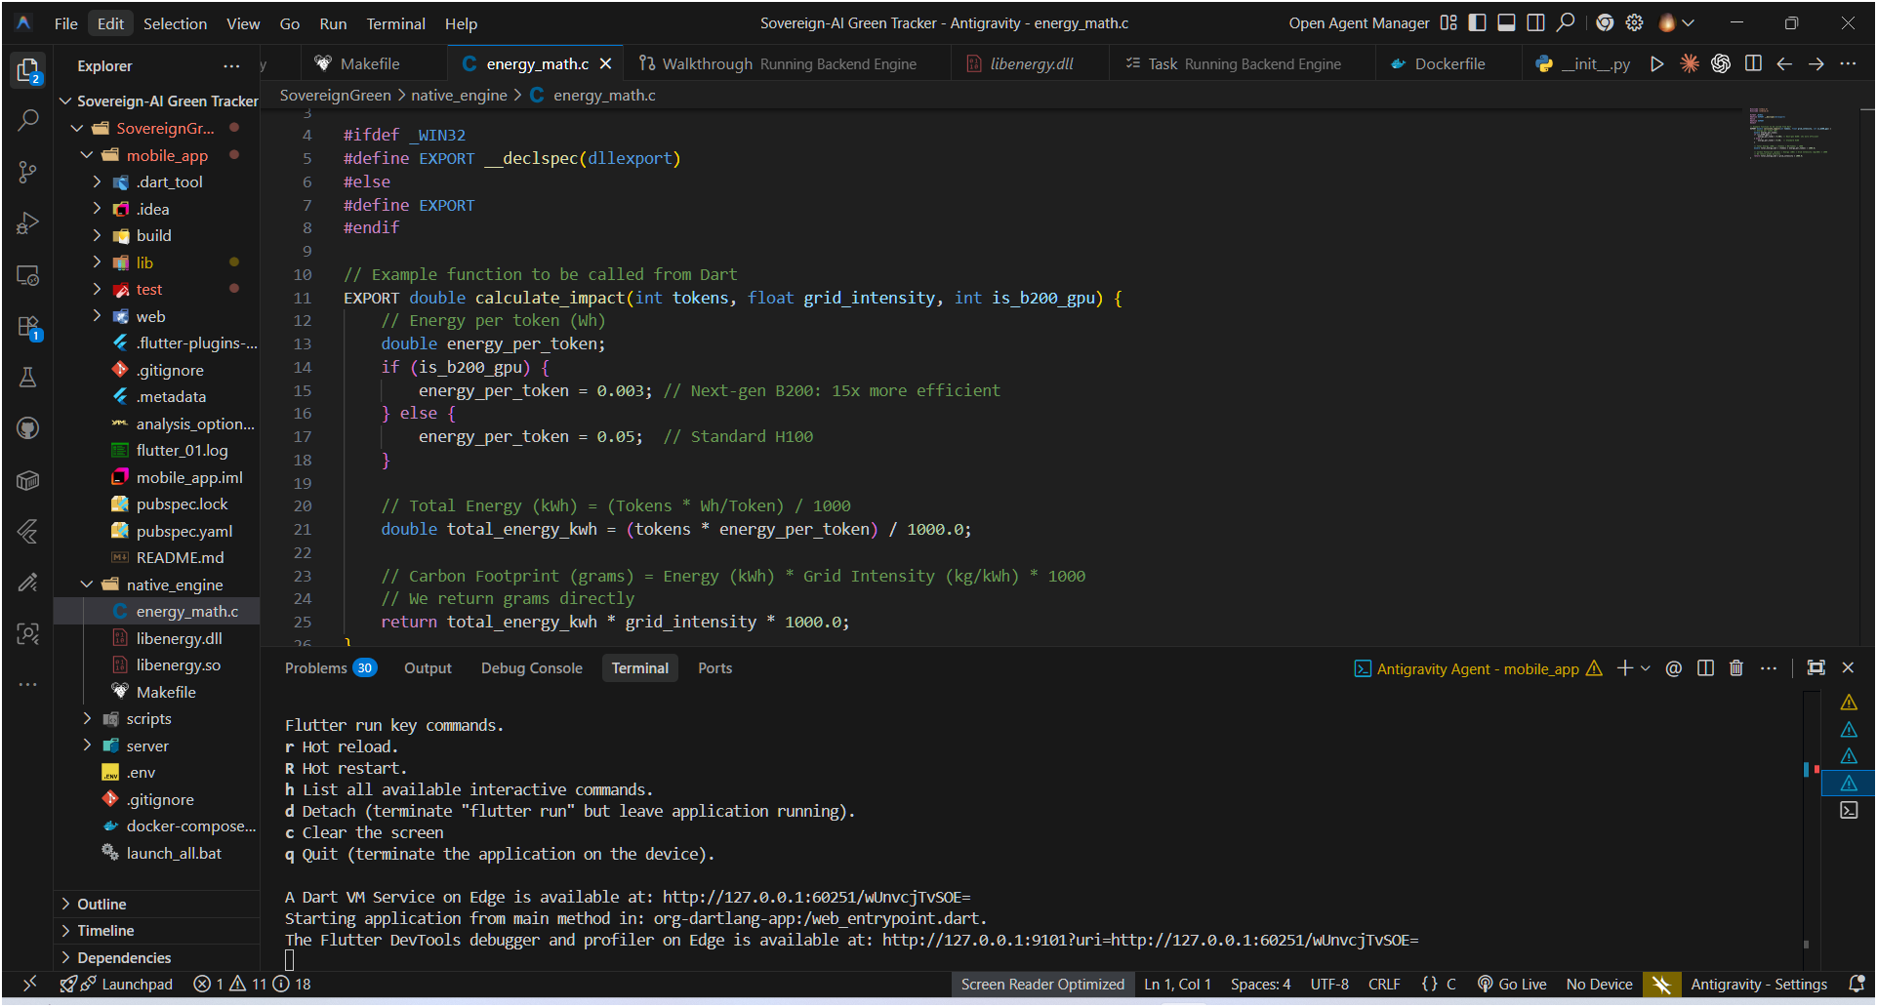Viewport: 1877px width, 1007px height.
Task: Click the remote window icon in the status bar
Action: coord(29,985)
